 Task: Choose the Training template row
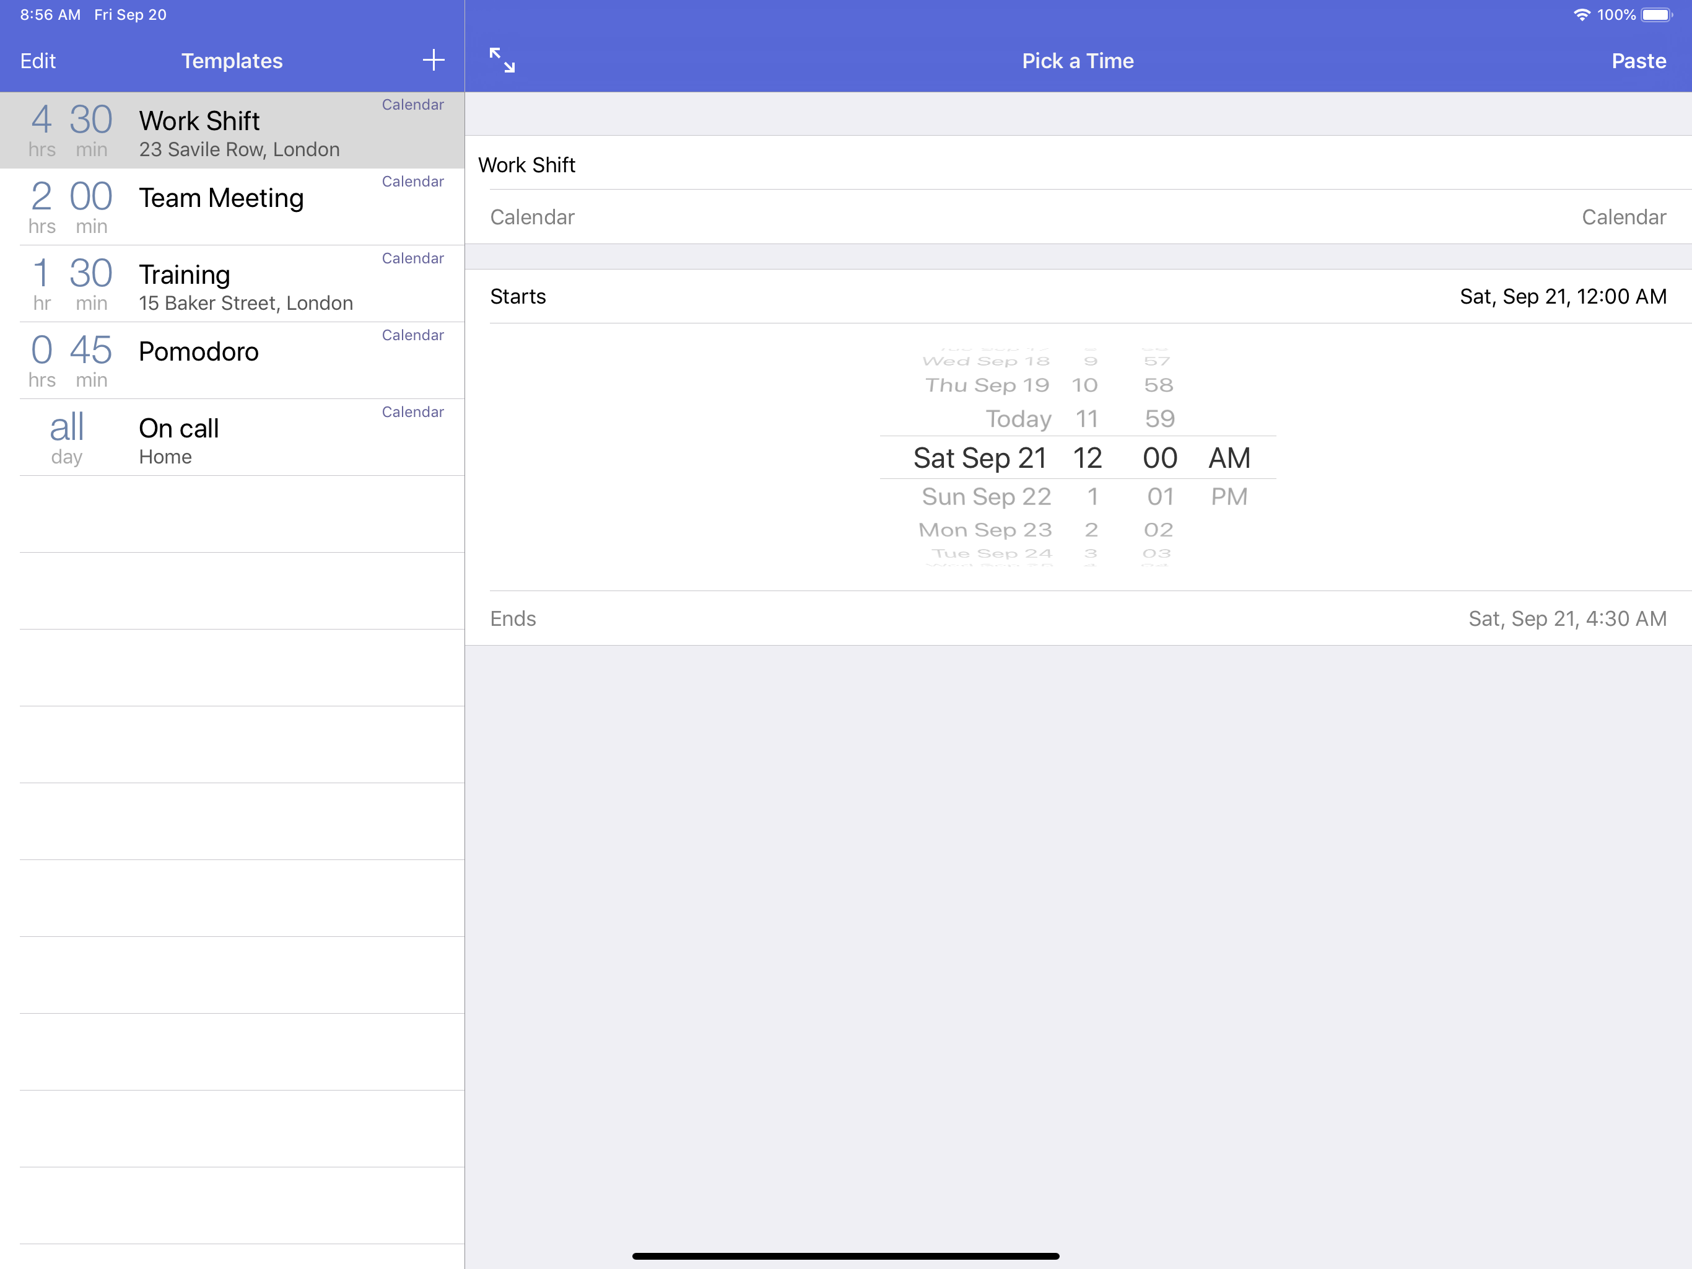[x=232, y=284]
